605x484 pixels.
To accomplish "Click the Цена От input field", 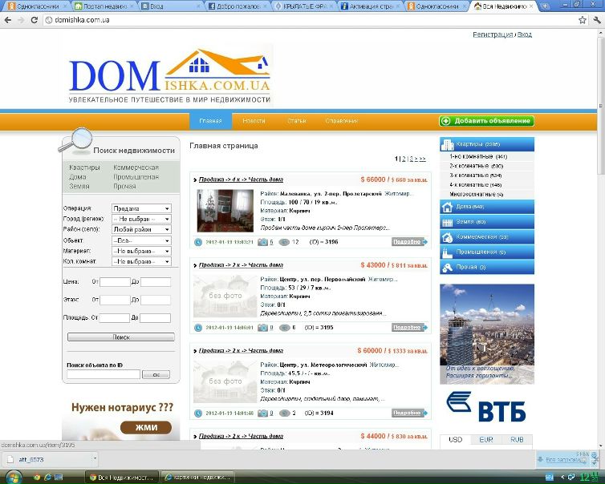I will (x=115, y=282).
